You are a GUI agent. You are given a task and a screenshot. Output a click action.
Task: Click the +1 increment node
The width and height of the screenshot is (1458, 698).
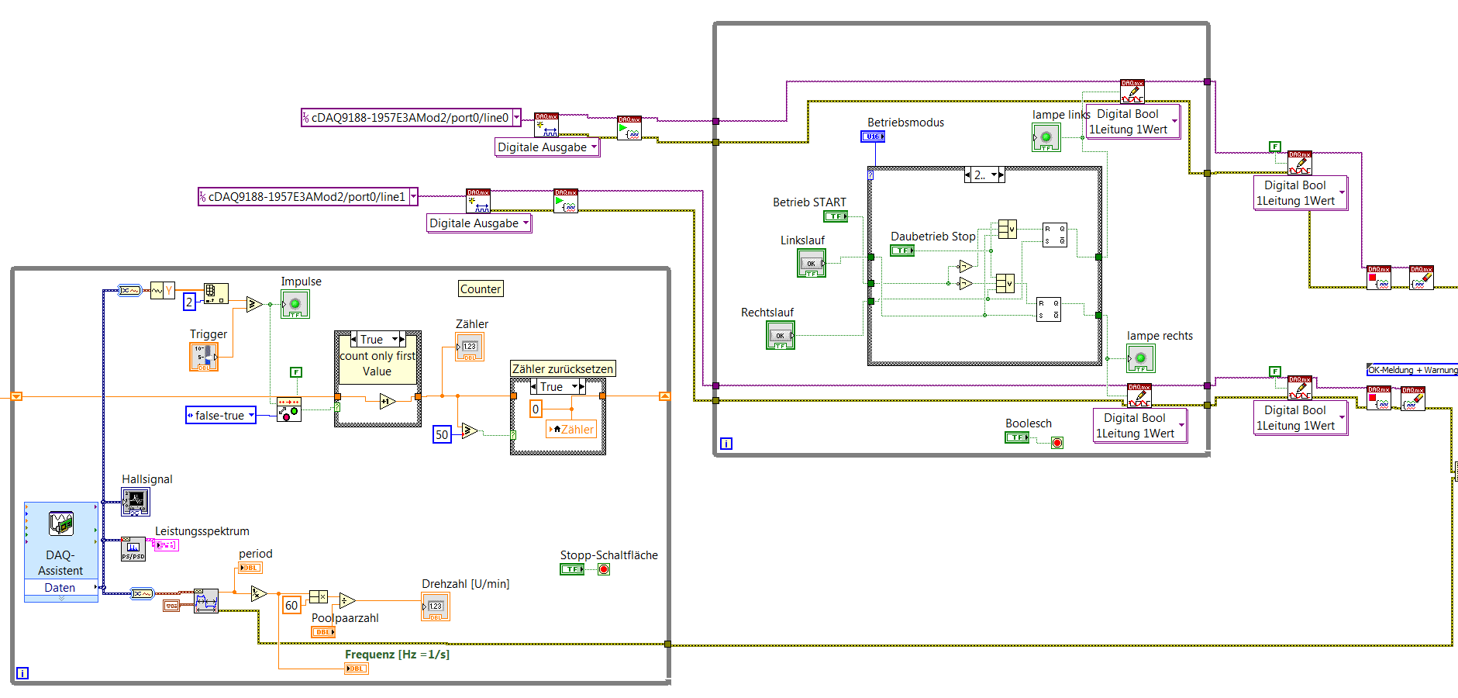tap(388, 401)
